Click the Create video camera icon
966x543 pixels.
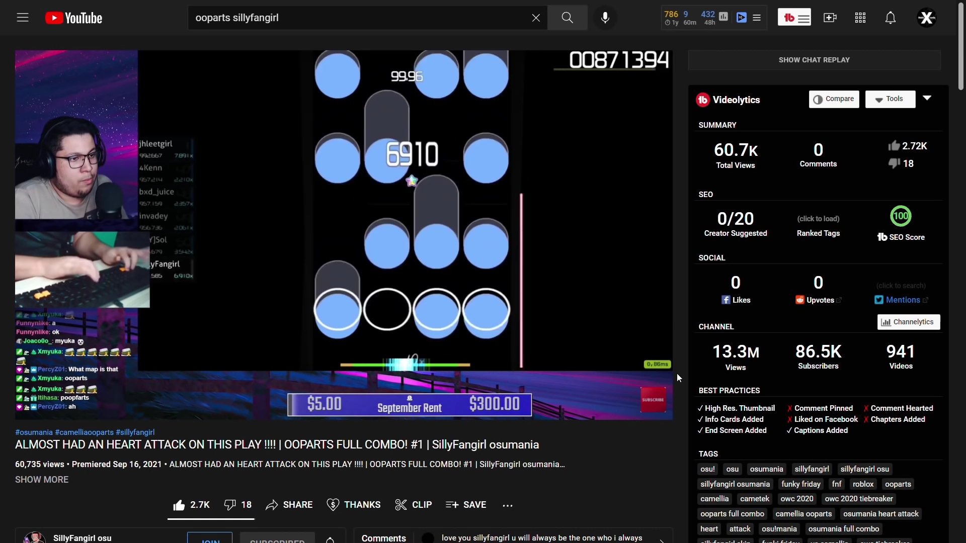(830, 18)
